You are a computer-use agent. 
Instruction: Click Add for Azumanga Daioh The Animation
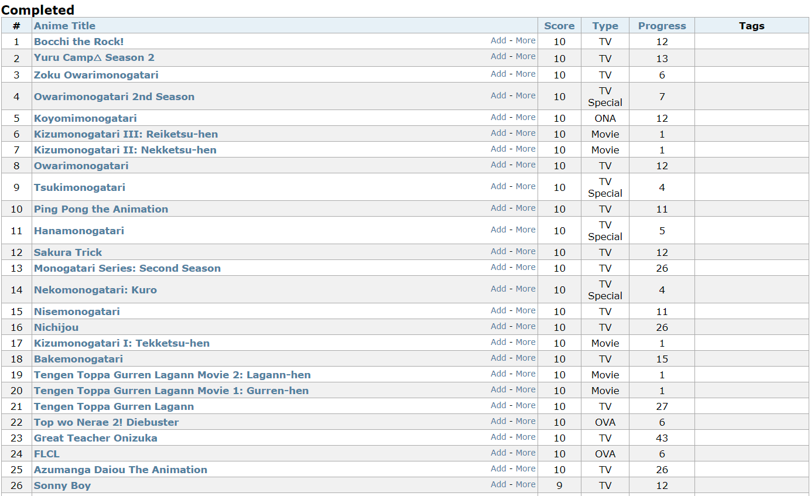(498, 468)
